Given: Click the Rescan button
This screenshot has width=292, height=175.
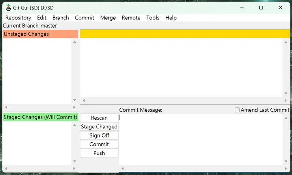Looking at the screenshot, I should 99,118.
